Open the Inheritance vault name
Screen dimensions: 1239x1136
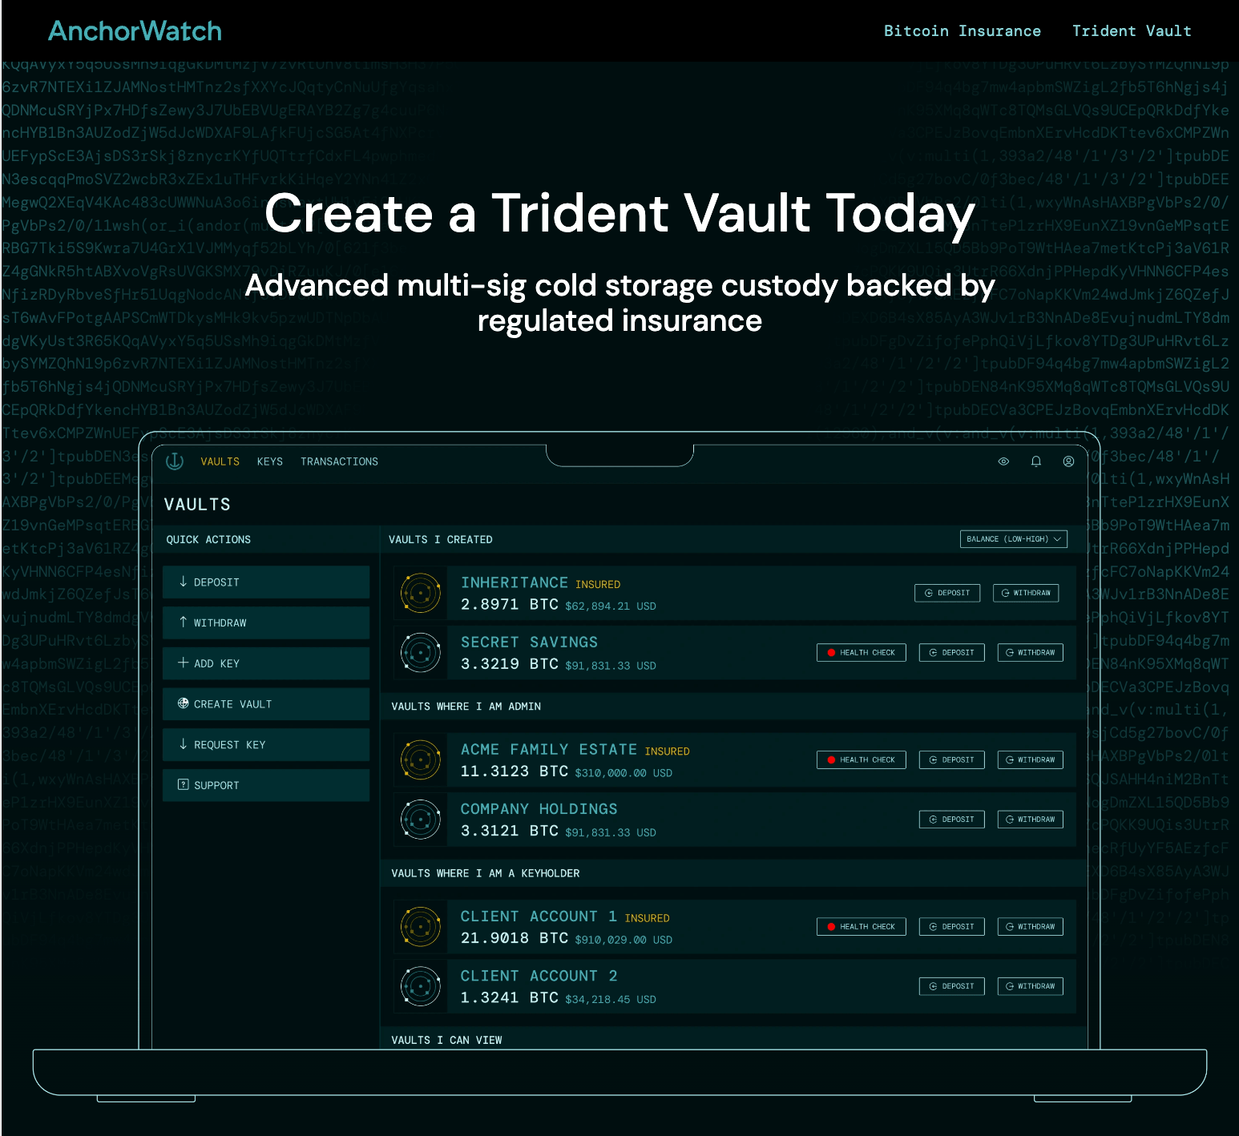(514, 583)
